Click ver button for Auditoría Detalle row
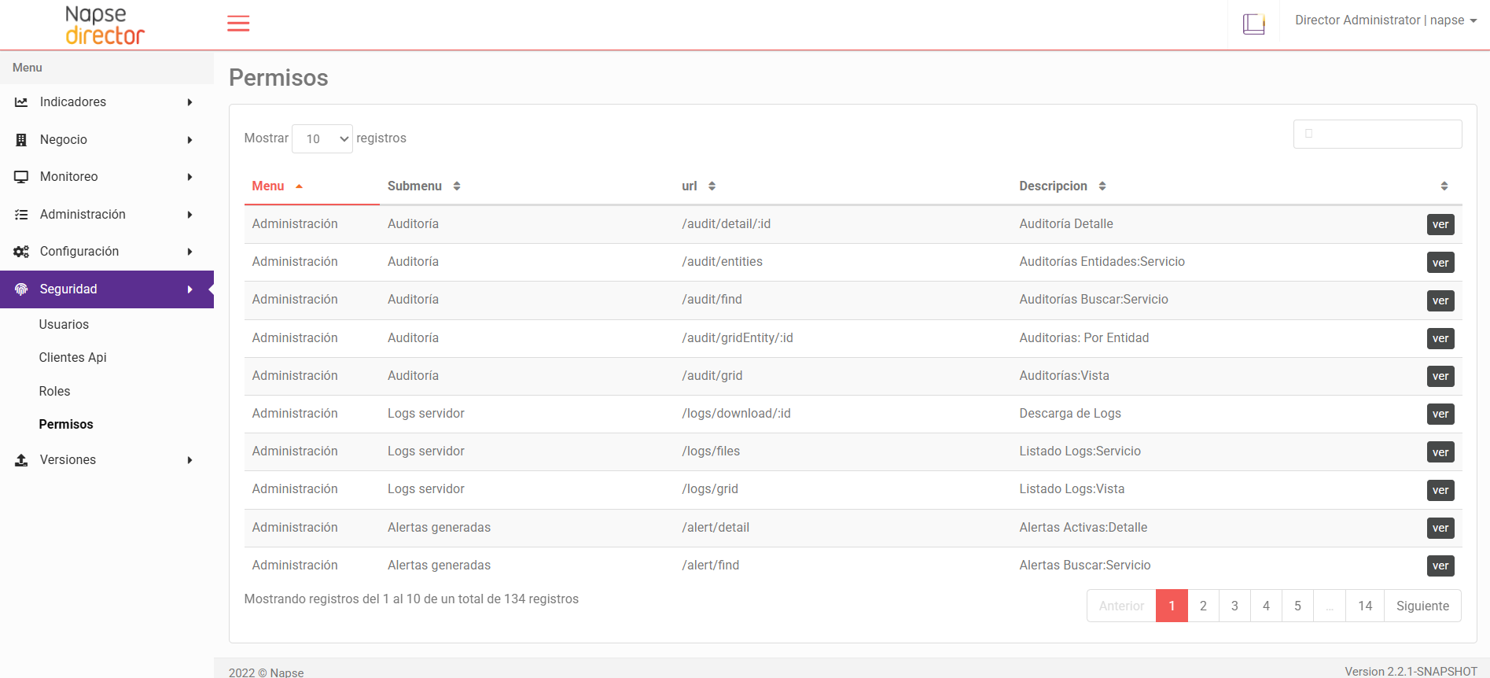Viewport: 1490px width, 678px height. [x=1440, y=225]
